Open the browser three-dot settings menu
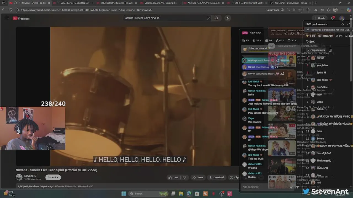353x198 pixels. coord(342,10)
